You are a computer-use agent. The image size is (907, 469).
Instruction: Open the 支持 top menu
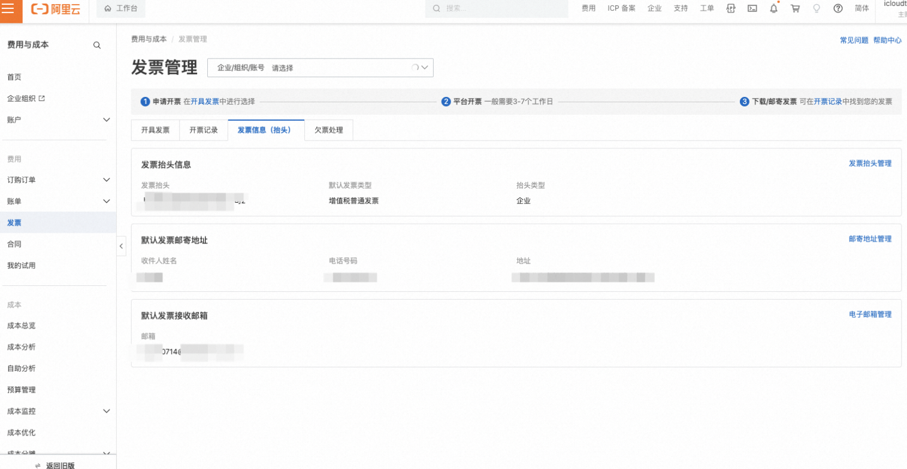pos(681,8)
